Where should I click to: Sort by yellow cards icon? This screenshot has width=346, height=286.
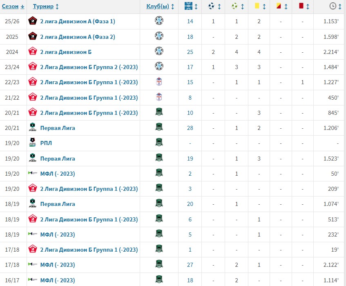[257, 6]
